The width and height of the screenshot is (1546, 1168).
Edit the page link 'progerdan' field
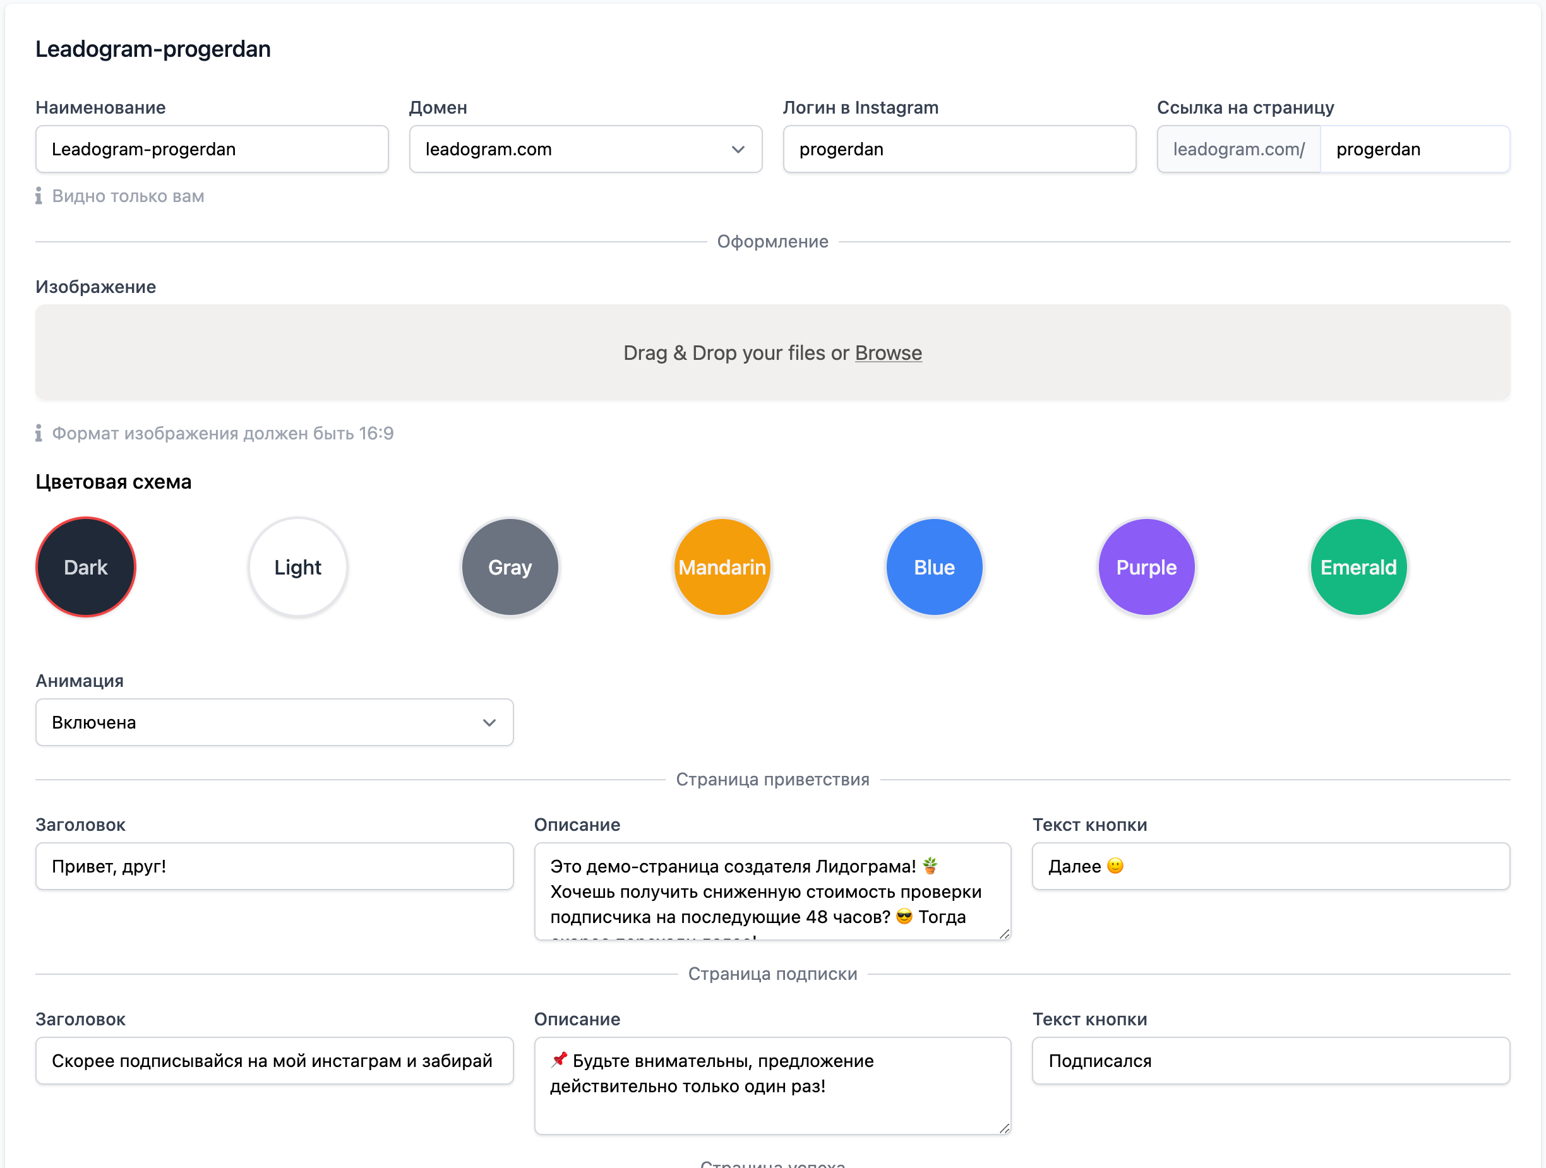tap(1415, 150)
